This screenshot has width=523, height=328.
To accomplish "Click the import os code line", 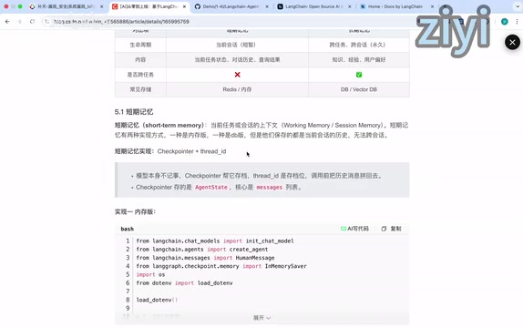I will coord(150,274).
